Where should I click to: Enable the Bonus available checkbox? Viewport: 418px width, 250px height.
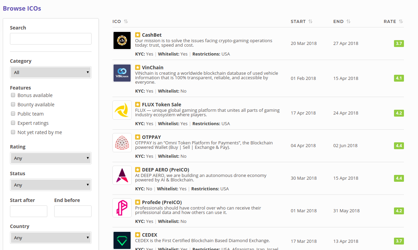point(13,95)
